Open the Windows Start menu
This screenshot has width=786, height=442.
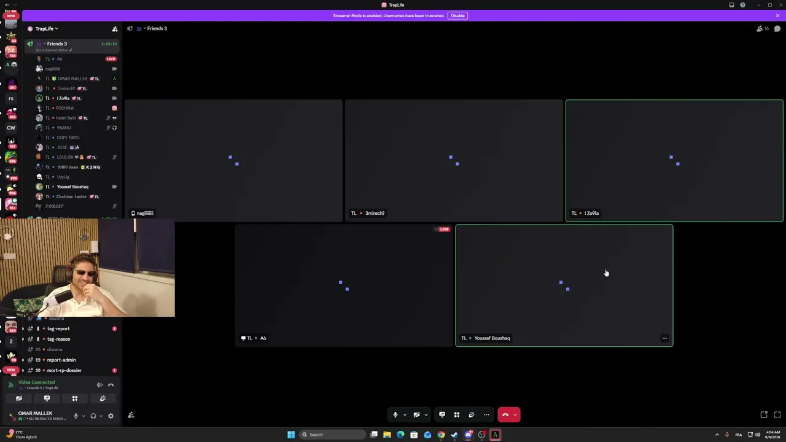click(x=291, y=435)
